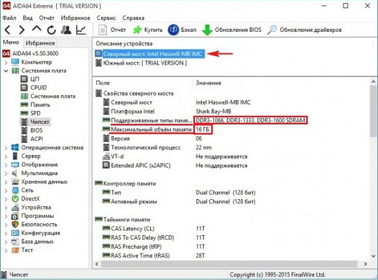This screenshot has height=280, width=378.
Task: Collapse the Системная плата tree node
Action: 6,71
